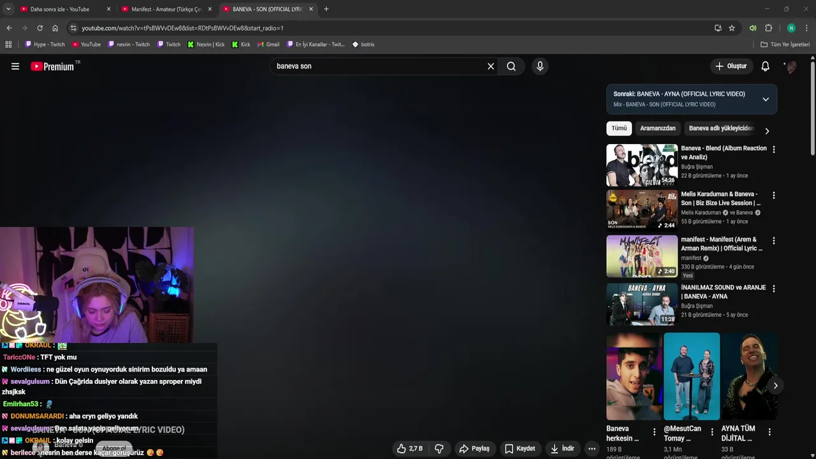Open Buğra Şişman channel under Blend video
Image resolution: width=816 pixels, height=459 pixels.
click(x=697, y=167)
